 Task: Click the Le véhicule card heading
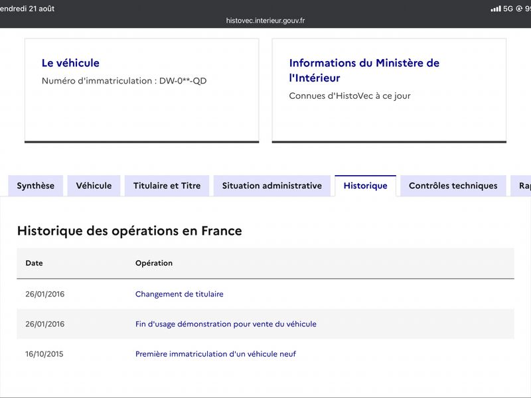coord(70,63)
